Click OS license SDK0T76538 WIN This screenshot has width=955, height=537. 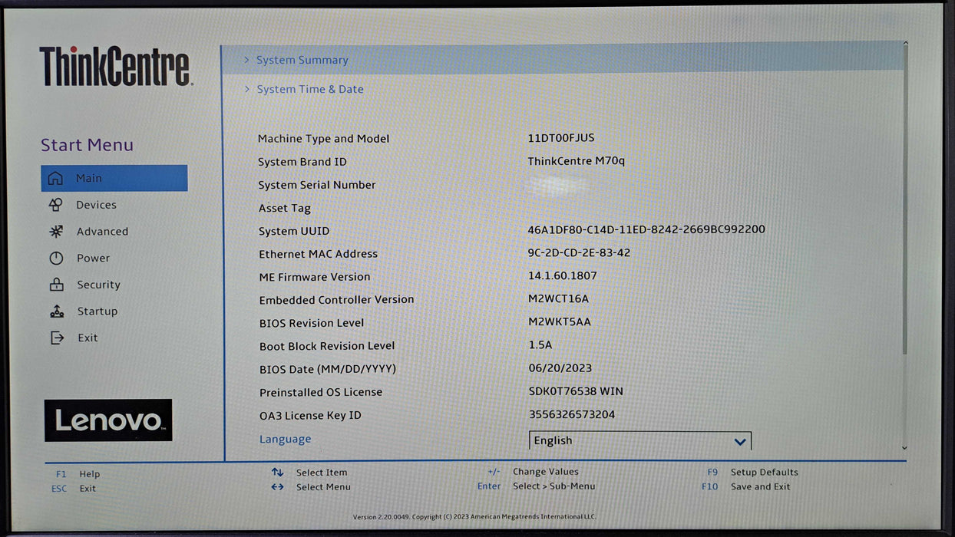(576, 391)
